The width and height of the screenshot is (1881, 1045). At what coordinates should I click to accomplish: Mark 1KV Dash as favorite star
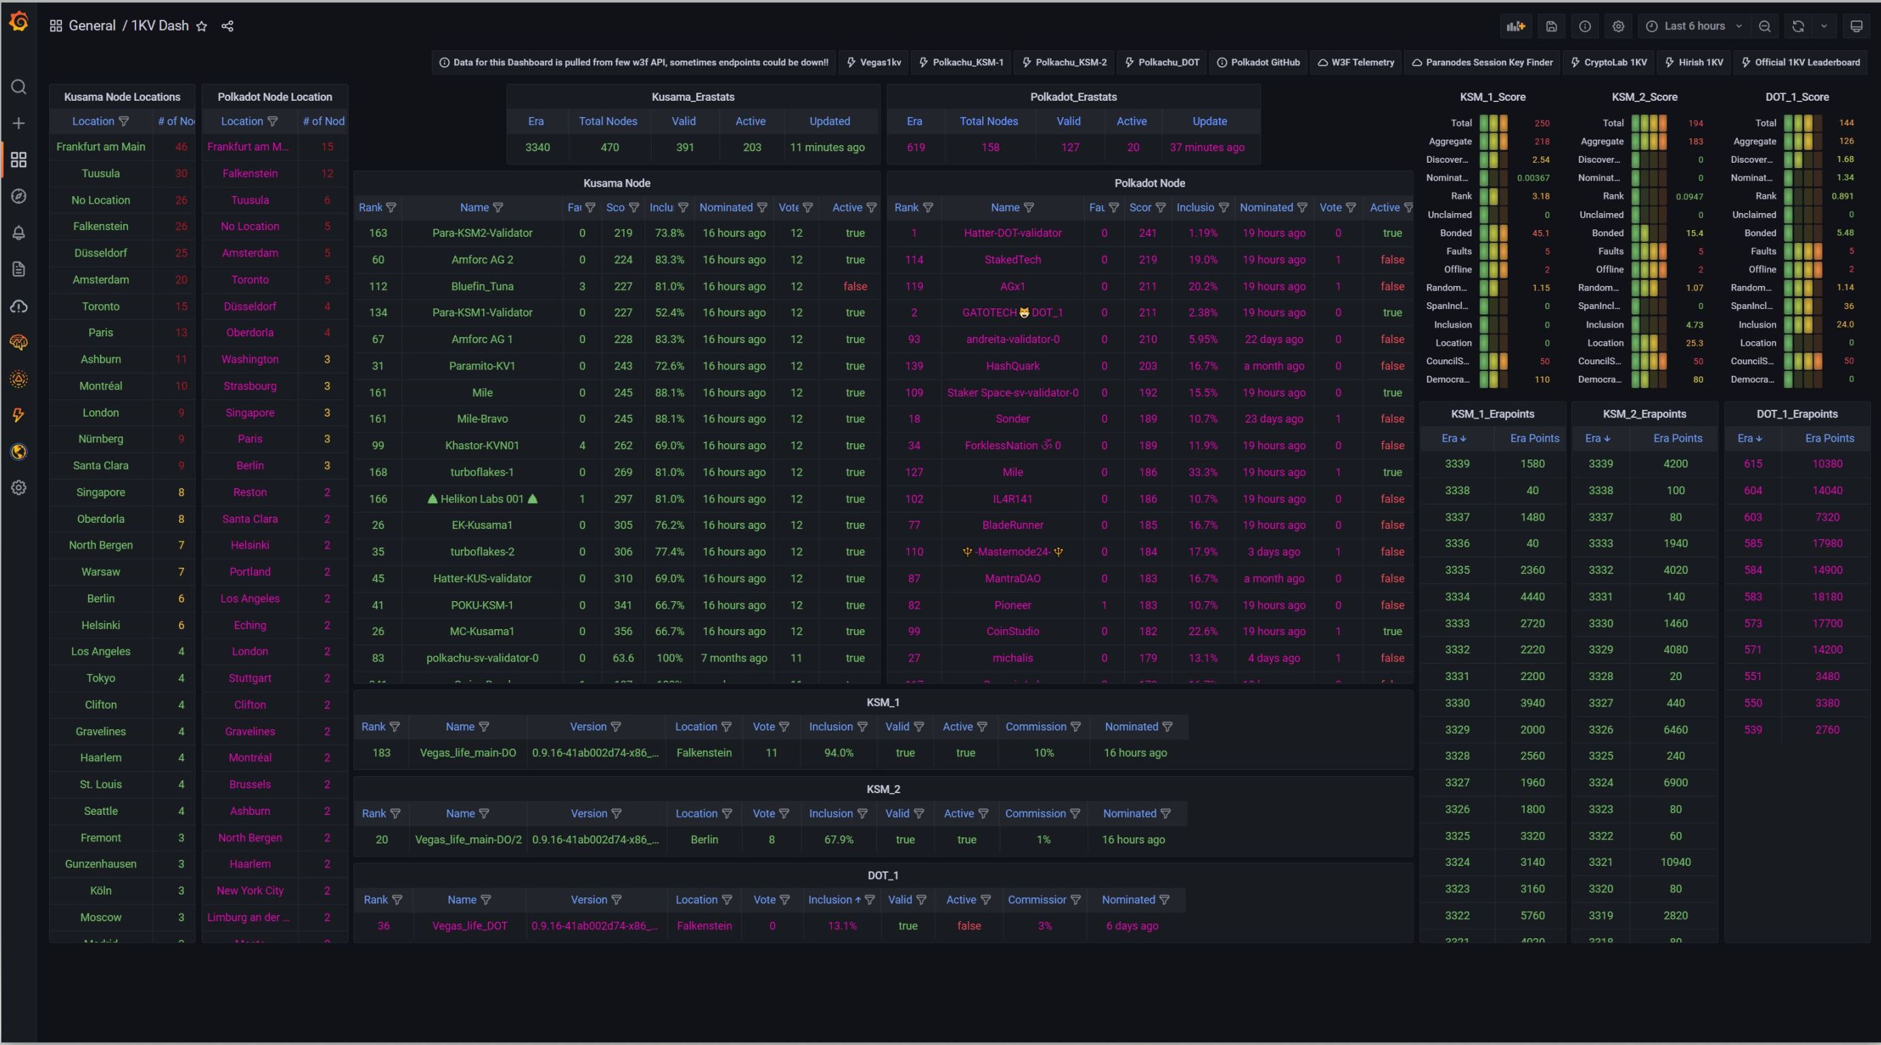coord(202,27)
